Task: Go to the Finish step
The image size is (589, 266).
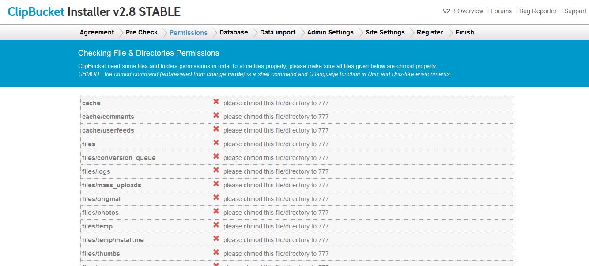Action: click(464, 32)
